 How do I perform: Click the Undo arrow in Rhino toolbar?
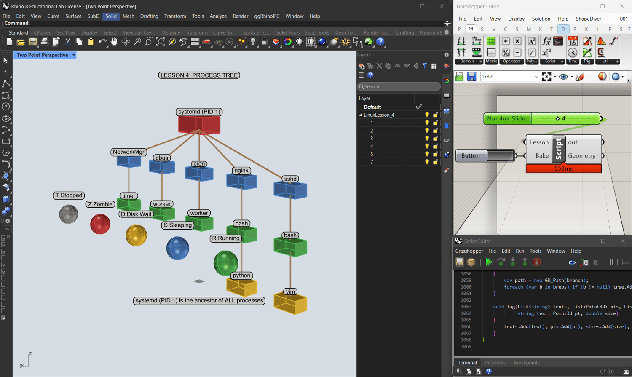click(x=102, y=42)
